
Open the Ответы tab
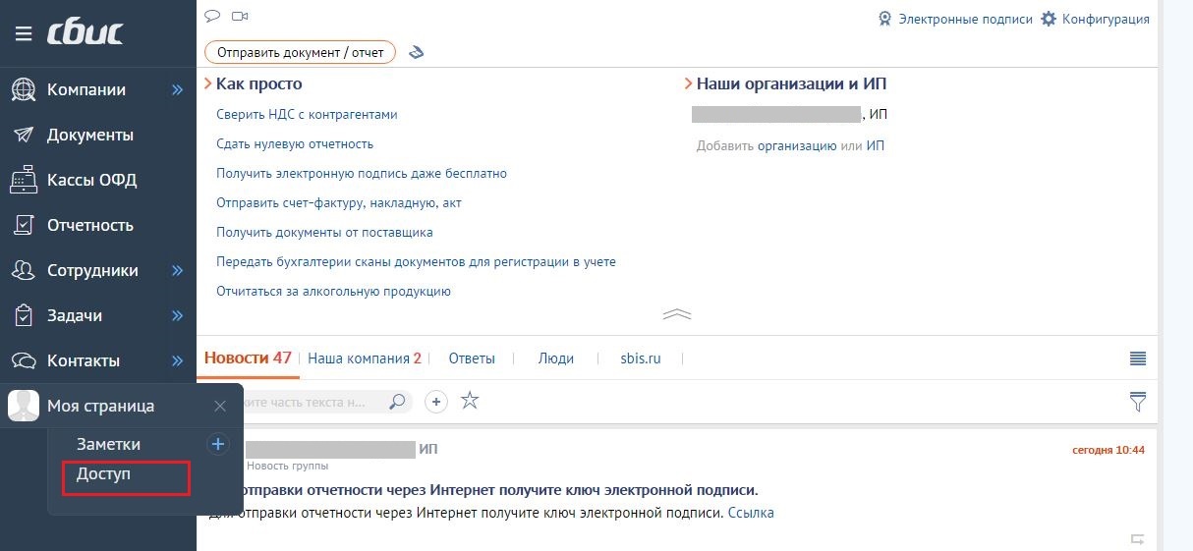pos(472,358)
